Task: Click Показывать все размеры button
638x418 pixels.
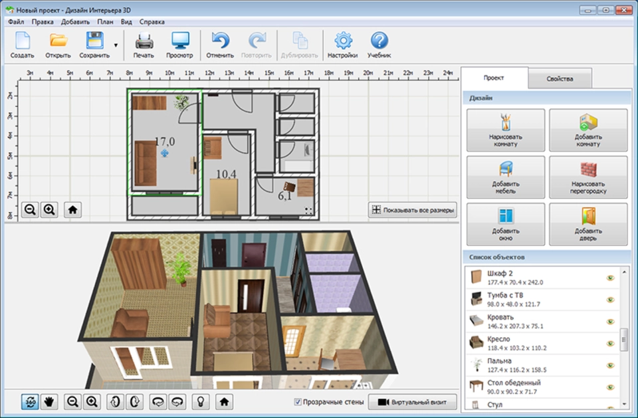Action: coord(413,210)
